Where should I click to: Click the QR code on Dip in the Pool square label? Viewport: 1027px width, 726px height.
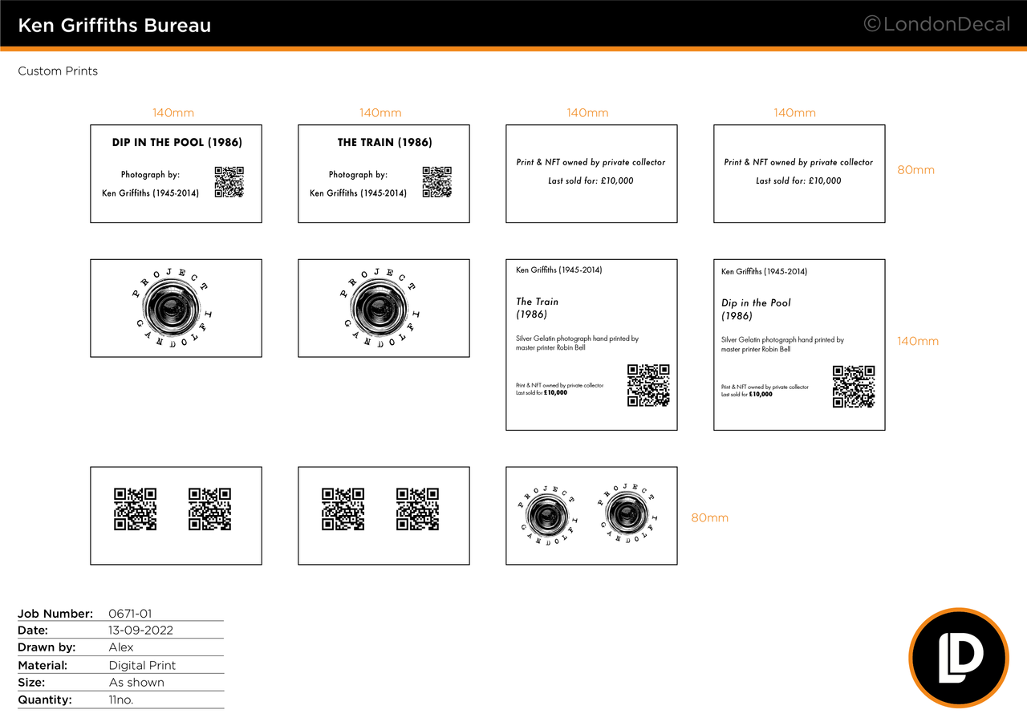click(854, 387)
